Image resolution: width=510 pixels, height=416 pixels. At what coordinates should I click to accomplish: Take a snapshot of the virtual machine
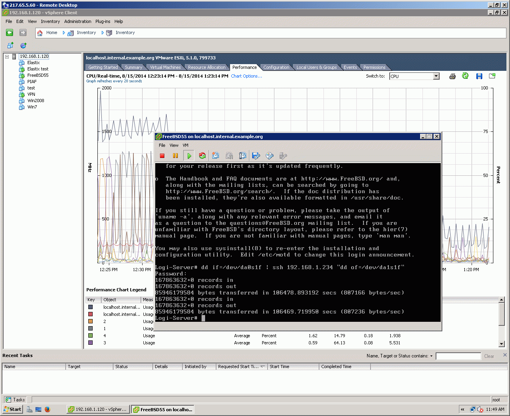click(216, 156)
